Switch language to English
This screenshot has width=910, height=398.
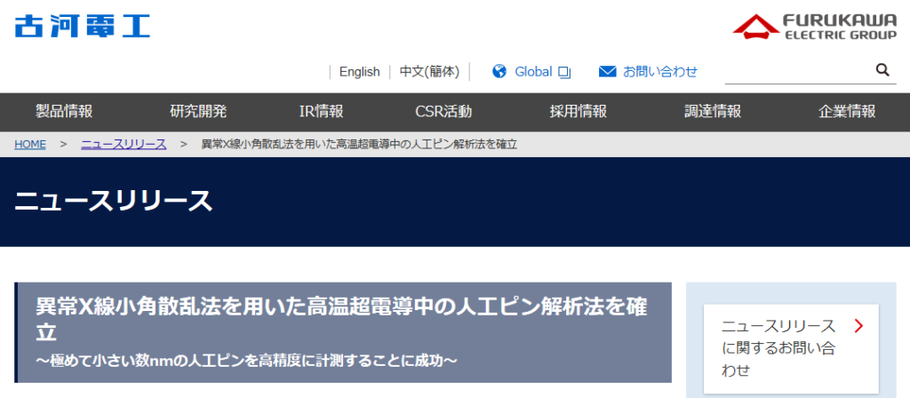(359, 71)
